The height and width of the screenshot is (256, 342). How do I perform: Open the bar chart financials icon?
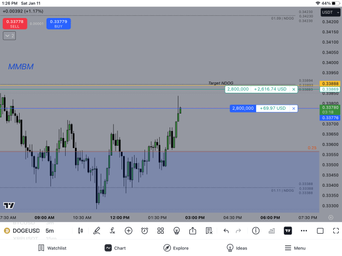click(271, 231)
